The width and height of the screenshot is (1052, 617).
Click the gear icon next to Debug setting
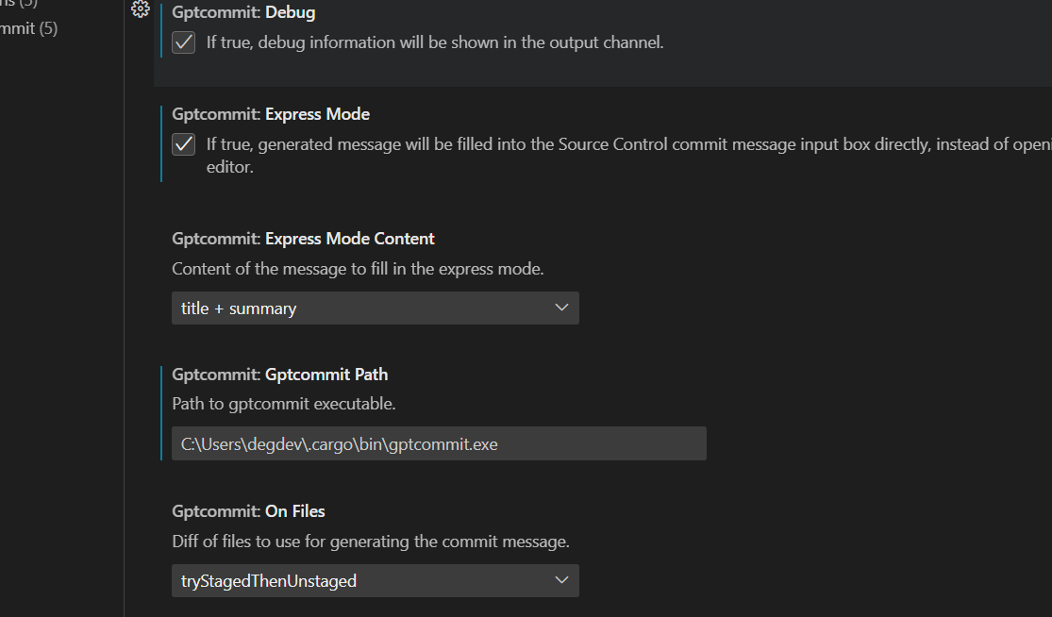[141, 10]
